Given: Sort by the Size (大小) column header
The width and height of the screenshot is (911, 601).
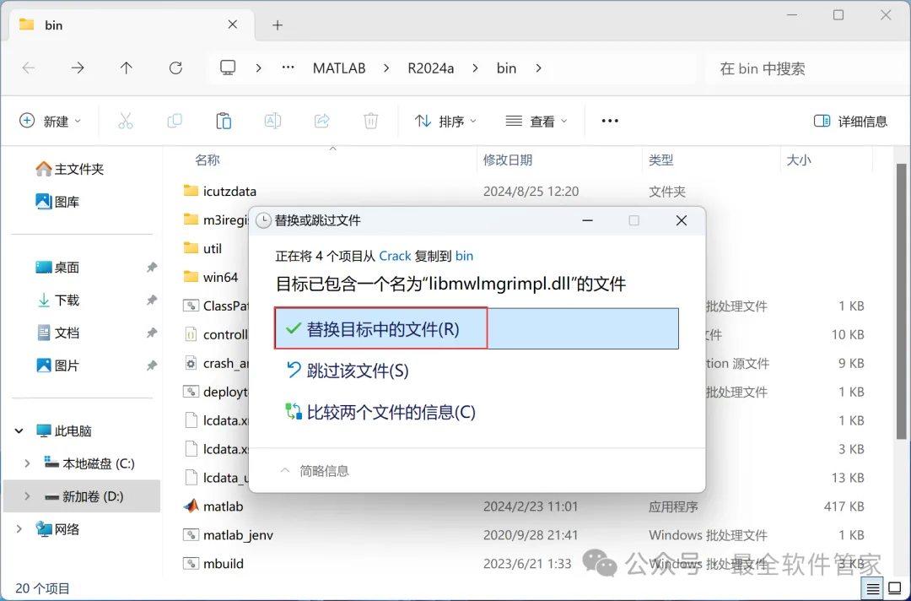Looking at the screenshot, I should pos(799,160).
